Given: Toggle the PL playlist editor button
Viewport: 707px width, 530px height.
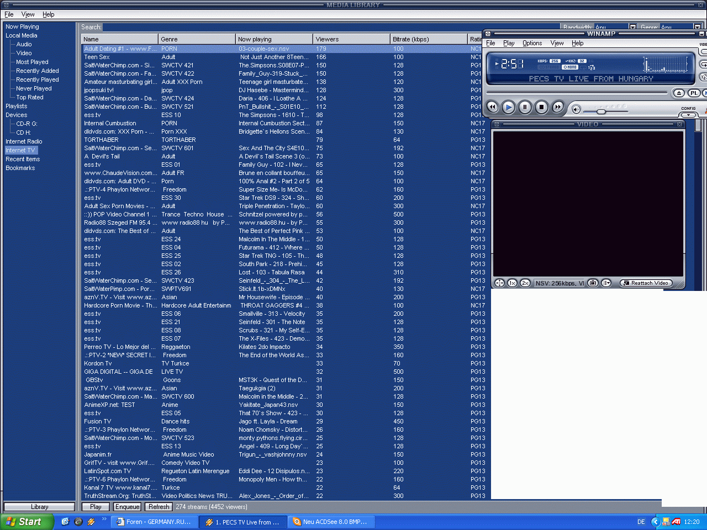Looking at the screenshot, I should point(694,93).
